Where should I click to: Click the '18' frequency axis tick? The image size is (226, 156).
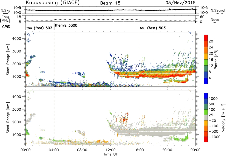[x=19, y=17]
